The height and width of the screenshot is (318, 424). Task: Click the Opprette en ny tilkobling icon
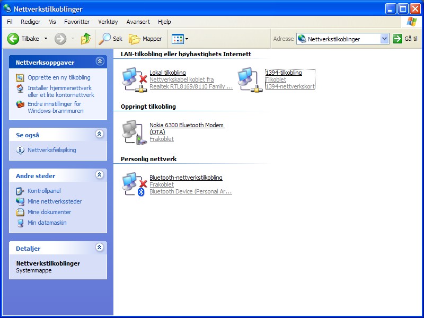coord(20,77)
